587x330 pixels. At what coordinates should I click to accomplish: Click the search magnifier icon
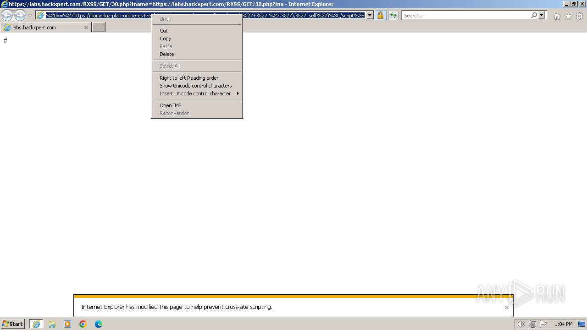coord(534,16)
